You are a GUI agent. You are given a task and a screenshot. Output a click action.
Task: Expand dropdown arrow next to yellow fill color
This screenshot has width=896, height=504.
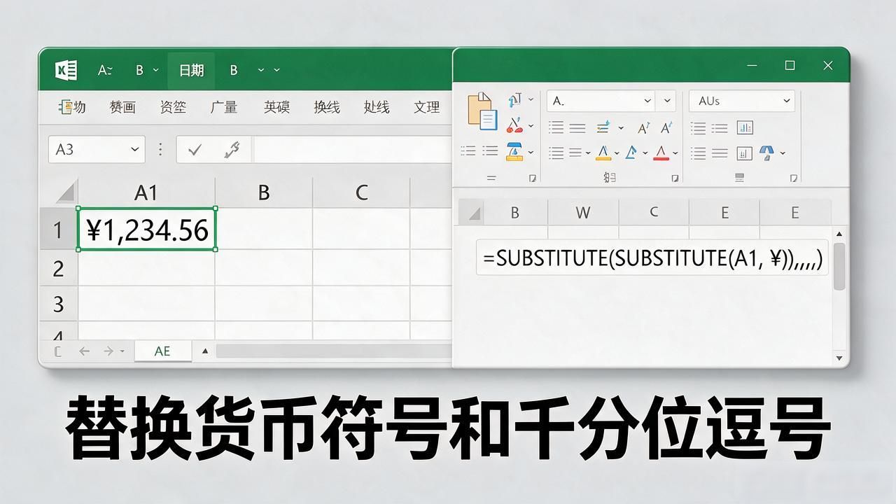(x=617, y=153)
